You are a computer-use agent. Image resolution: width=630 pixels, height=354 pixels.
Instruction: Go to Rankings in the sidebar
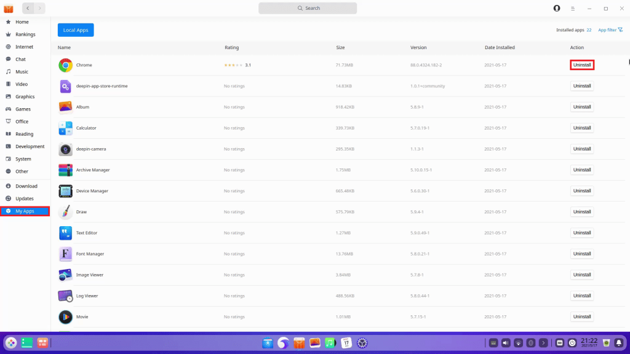click(x=25, y=34)
